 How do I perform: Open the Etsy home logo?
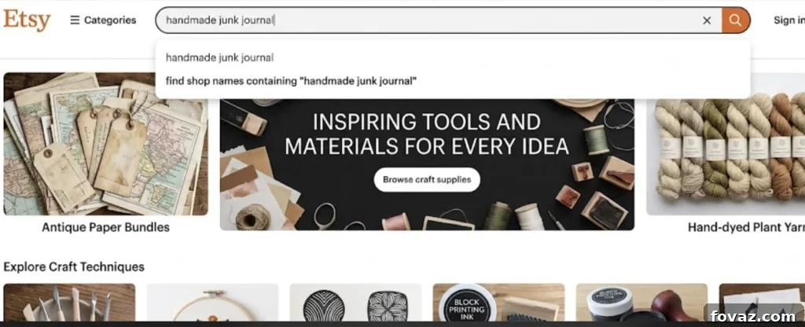click(27, 20)
